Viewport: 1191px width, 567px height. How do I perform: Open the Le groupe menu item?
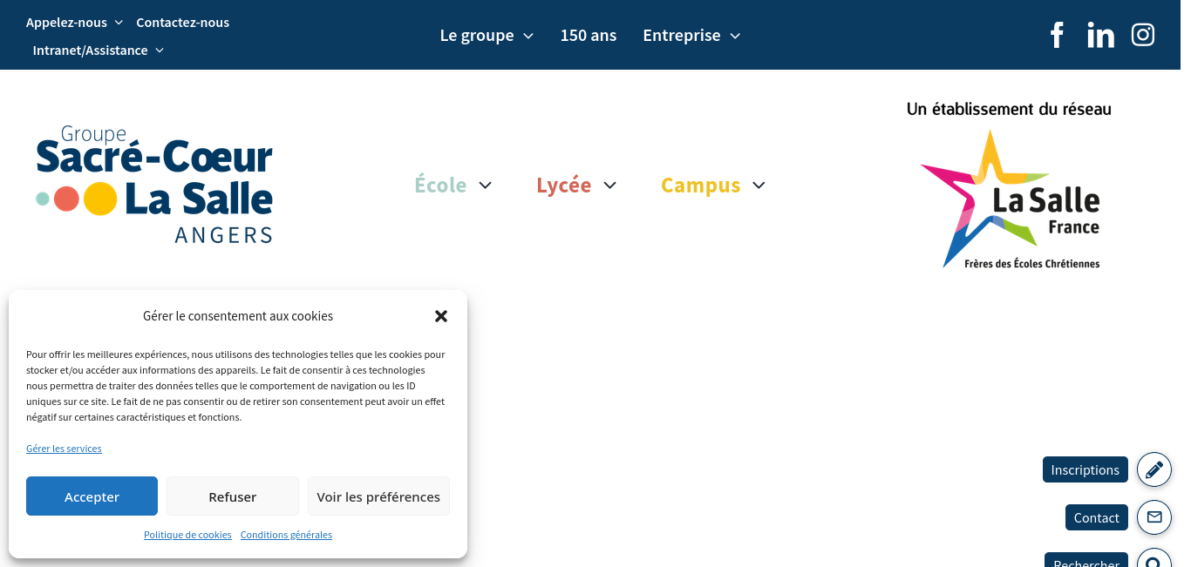(x=477, y=36)
